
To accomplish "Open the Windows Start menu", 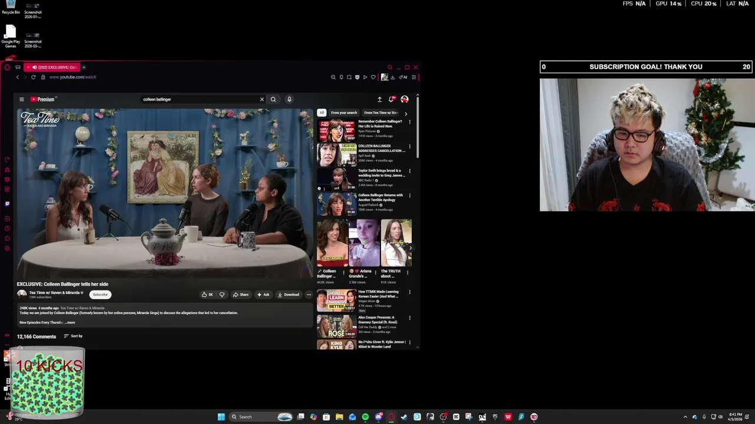I will [x=221, y=417].
